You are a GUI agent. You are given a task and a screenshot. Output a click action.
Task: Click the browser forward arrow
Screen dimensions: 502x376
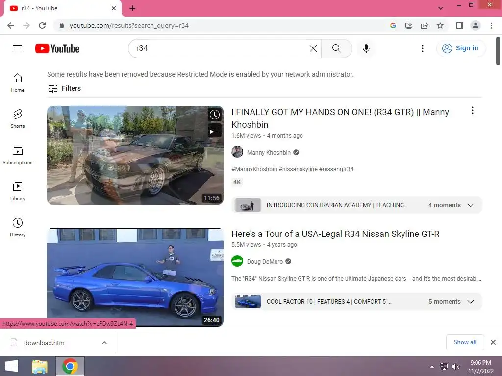(x=26, y=25)
